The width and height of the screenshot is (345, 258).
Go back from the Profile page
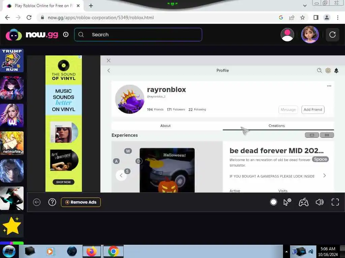(109, 71)
